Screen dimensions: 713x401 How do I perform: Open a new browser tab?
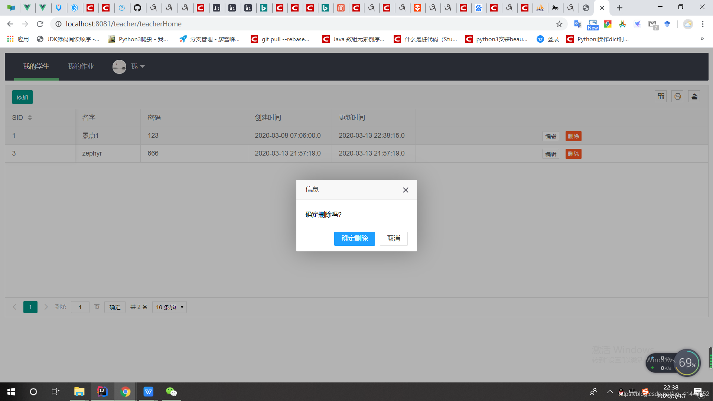(x=619, y=8)
